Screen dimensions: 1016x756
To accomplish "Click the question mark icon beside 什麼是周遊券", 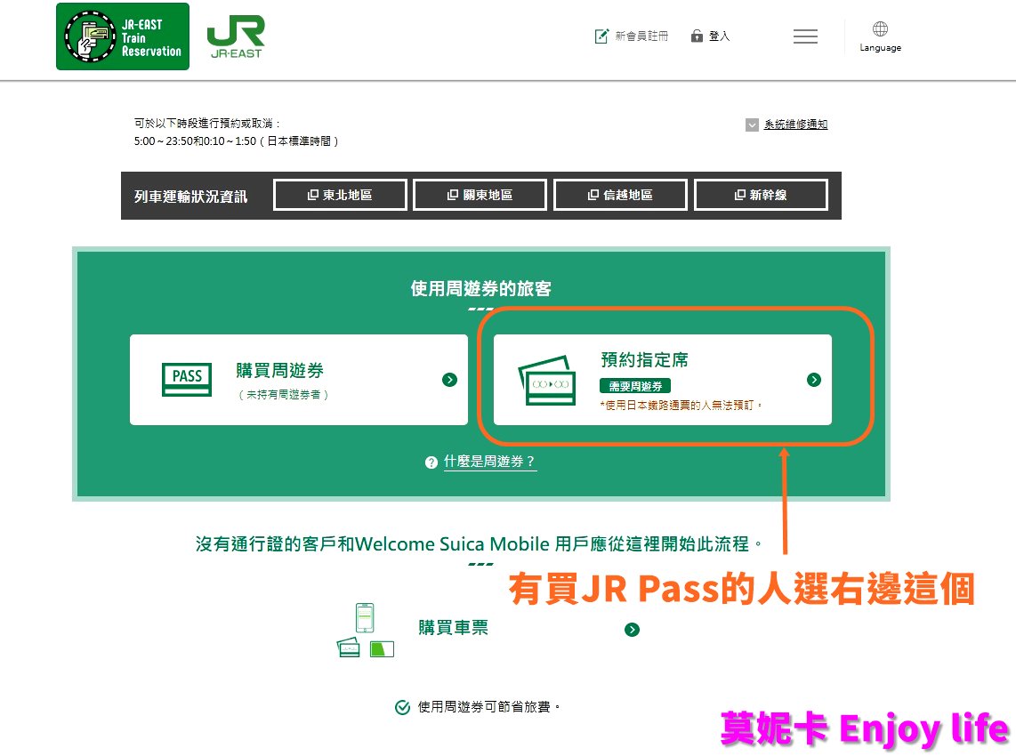I will tap(431, 462).
